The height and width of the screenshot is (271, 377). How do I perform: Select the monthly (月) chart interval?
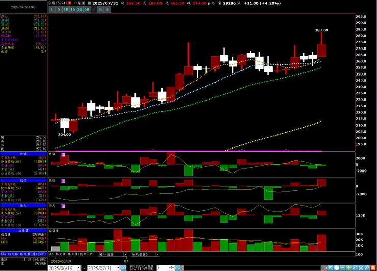coord(107,9)
